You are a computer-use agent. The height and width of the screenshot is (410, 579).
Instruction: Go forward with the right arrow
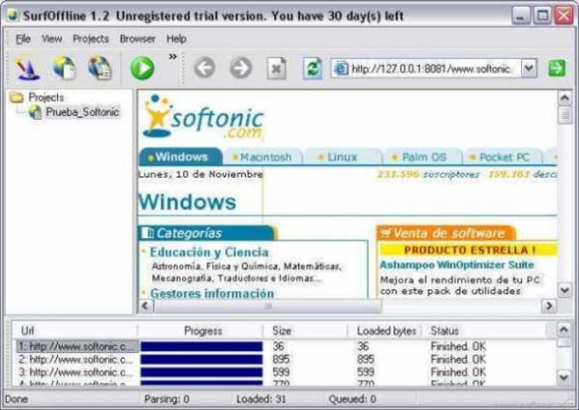pos(241,68)
